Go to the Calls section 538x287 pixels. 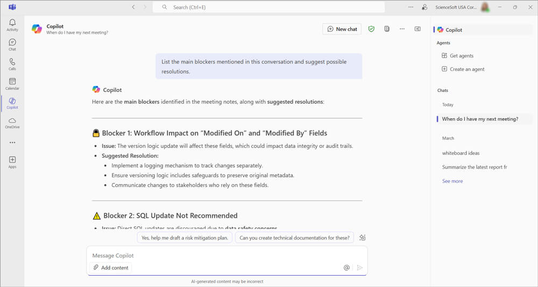12,64
